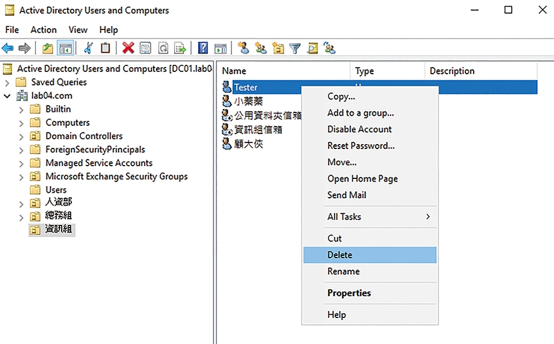Viewport: 554px width, 344px height.
Task: Go up one level with the toolbar folder icon
Action: [48, 48]
